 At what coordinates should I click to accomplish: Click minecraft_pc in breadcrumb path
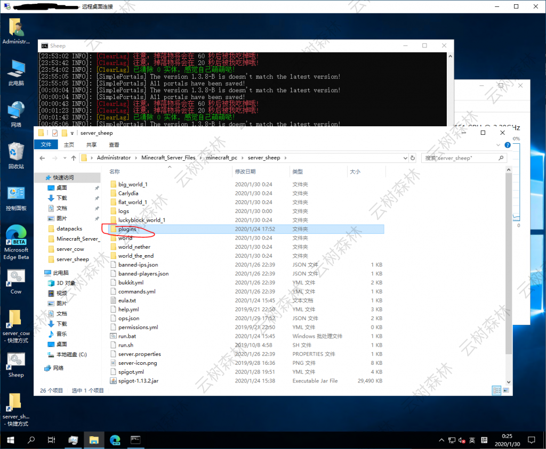[x=221, y=158]
